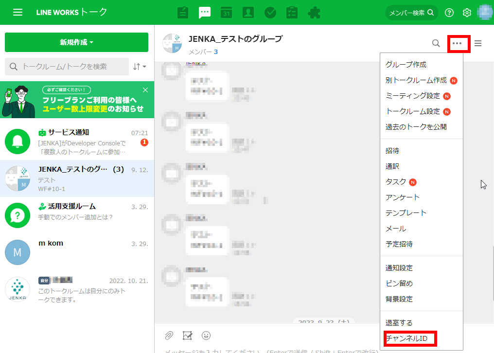Select 予定招待 in the menu
The image size is (494, 353).
422,244
